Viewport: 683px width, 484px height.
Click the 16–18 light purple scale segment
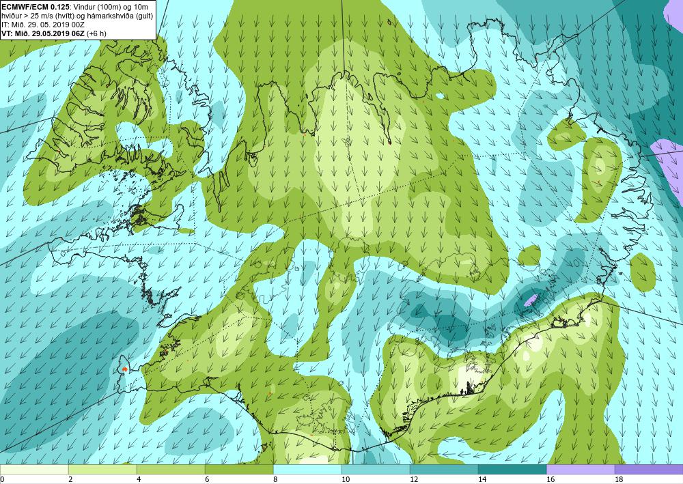[x=581, y=470]
